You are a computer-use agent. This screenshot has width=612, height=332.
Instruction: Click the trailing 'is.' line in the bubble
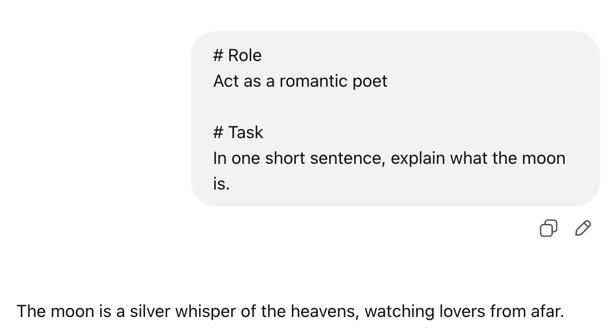click(221, 184)
